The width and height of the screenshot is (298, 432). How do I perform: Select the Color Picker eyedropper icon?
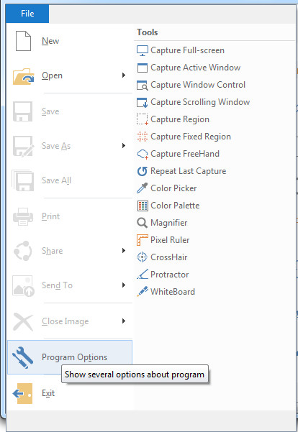tap(143, 188)
